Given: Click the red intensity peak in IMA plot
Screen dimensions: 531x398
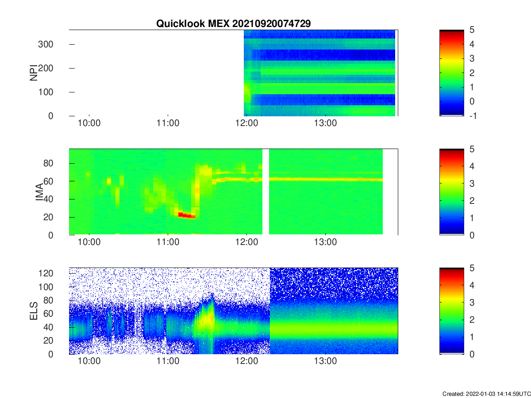Looking at the screenshot, I should point(186,215).
